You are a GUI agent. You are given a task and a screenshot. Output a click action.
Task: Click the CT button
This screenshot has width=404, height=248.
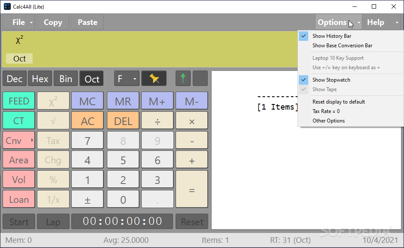click(x=19, y=120)
